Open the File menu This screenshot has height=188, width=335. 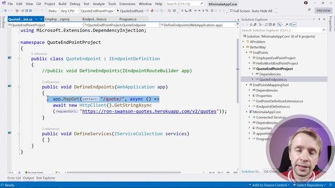10,4
